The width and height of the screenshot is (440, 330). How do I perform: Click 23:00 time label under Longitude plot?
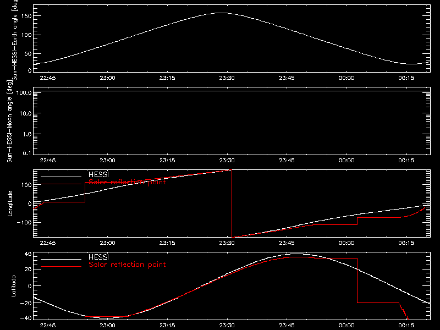coord(107,243)
